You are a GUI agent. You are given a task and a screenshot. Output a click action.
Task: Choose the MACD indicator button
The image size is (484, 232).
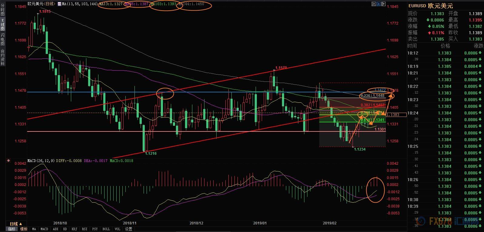(44, 229)
